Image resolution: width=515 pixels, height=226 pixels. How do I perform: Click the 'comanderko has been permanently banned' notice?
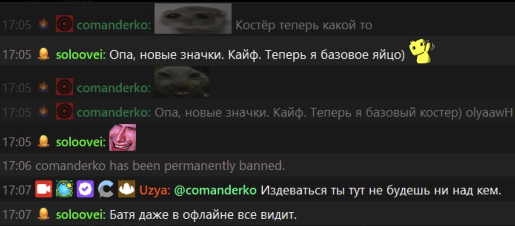(x=144, y=166)
